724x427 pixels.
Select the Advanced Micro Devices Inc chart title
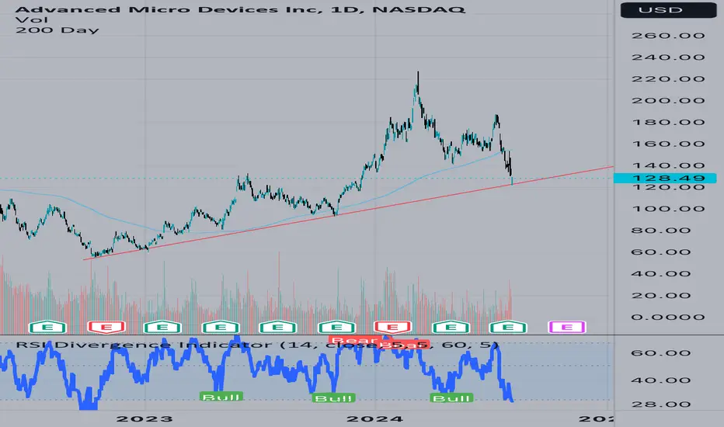(x=240, y=9)
